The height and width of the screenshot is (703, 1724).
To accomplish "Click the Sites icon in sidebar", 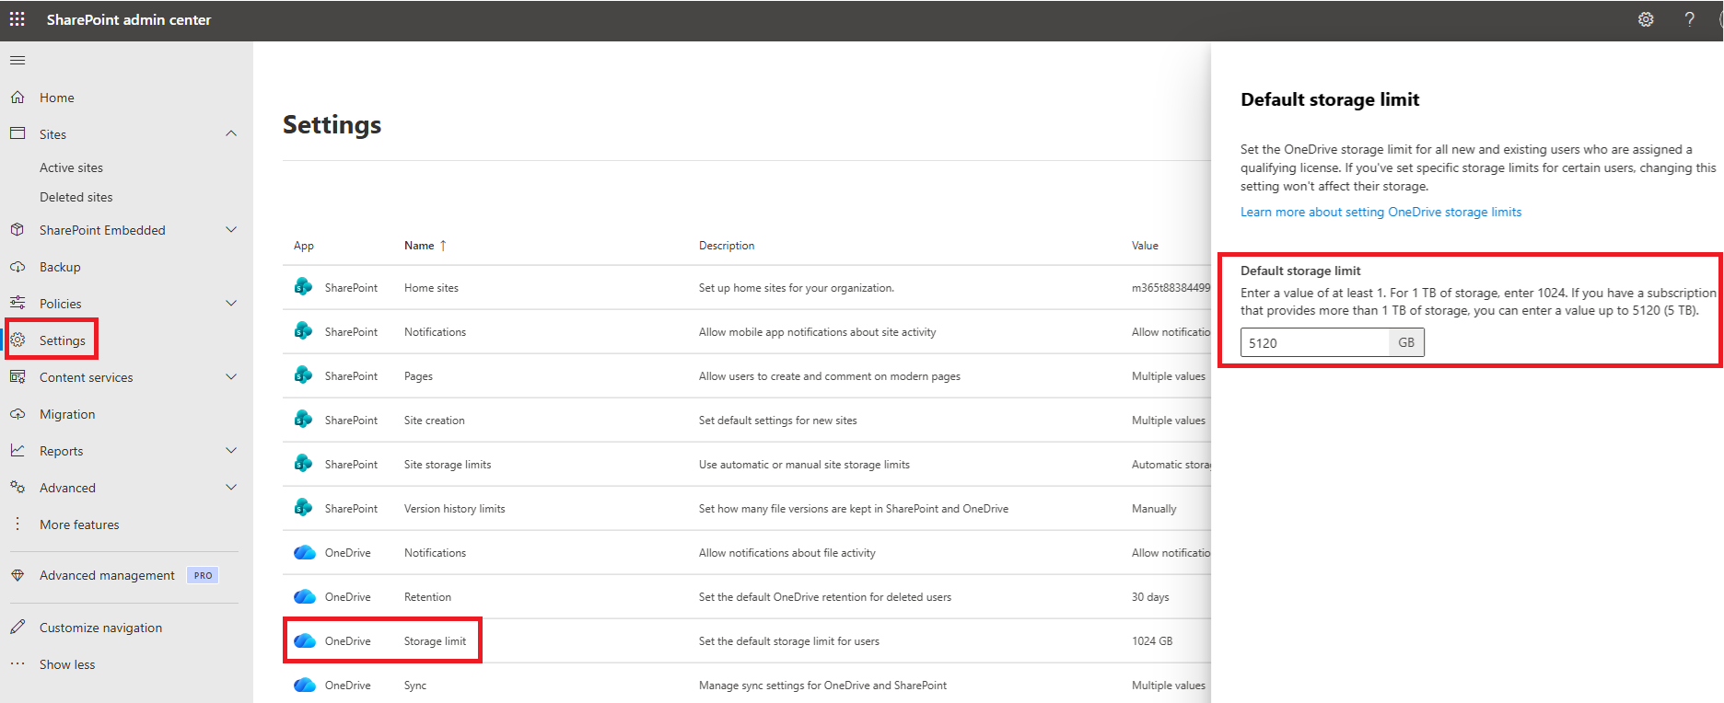I will (x=17, y=133).
